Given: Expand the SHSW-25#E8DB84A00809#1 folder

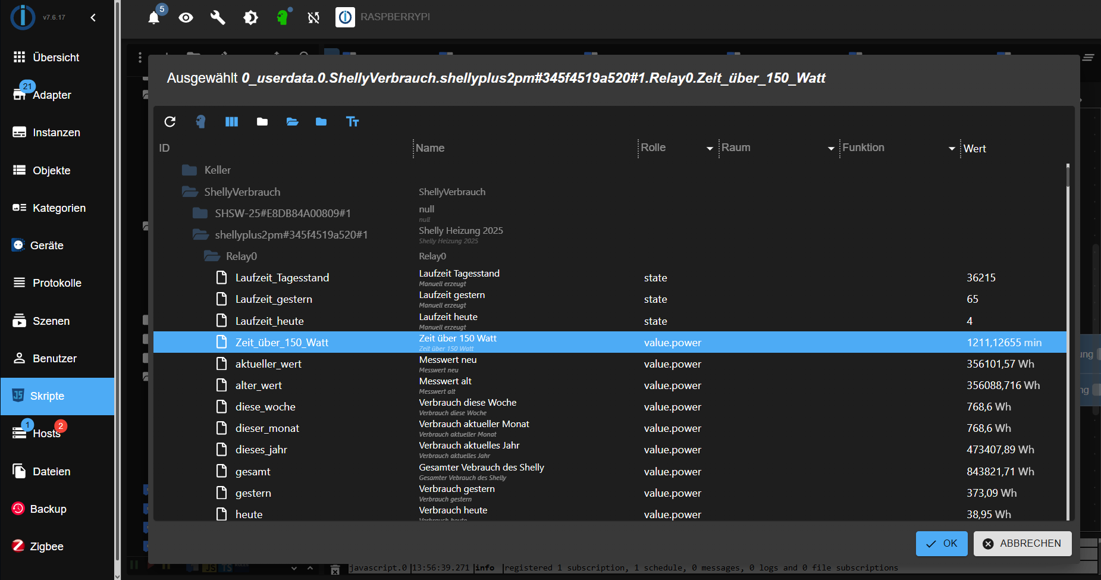Looking at the screenshot, I should point(200,213).
